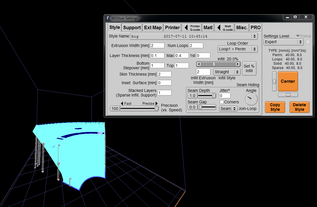The width and height of the screenshot is (317, 207).
Task: Switch to the Support tab
Action: coord(132,27)
